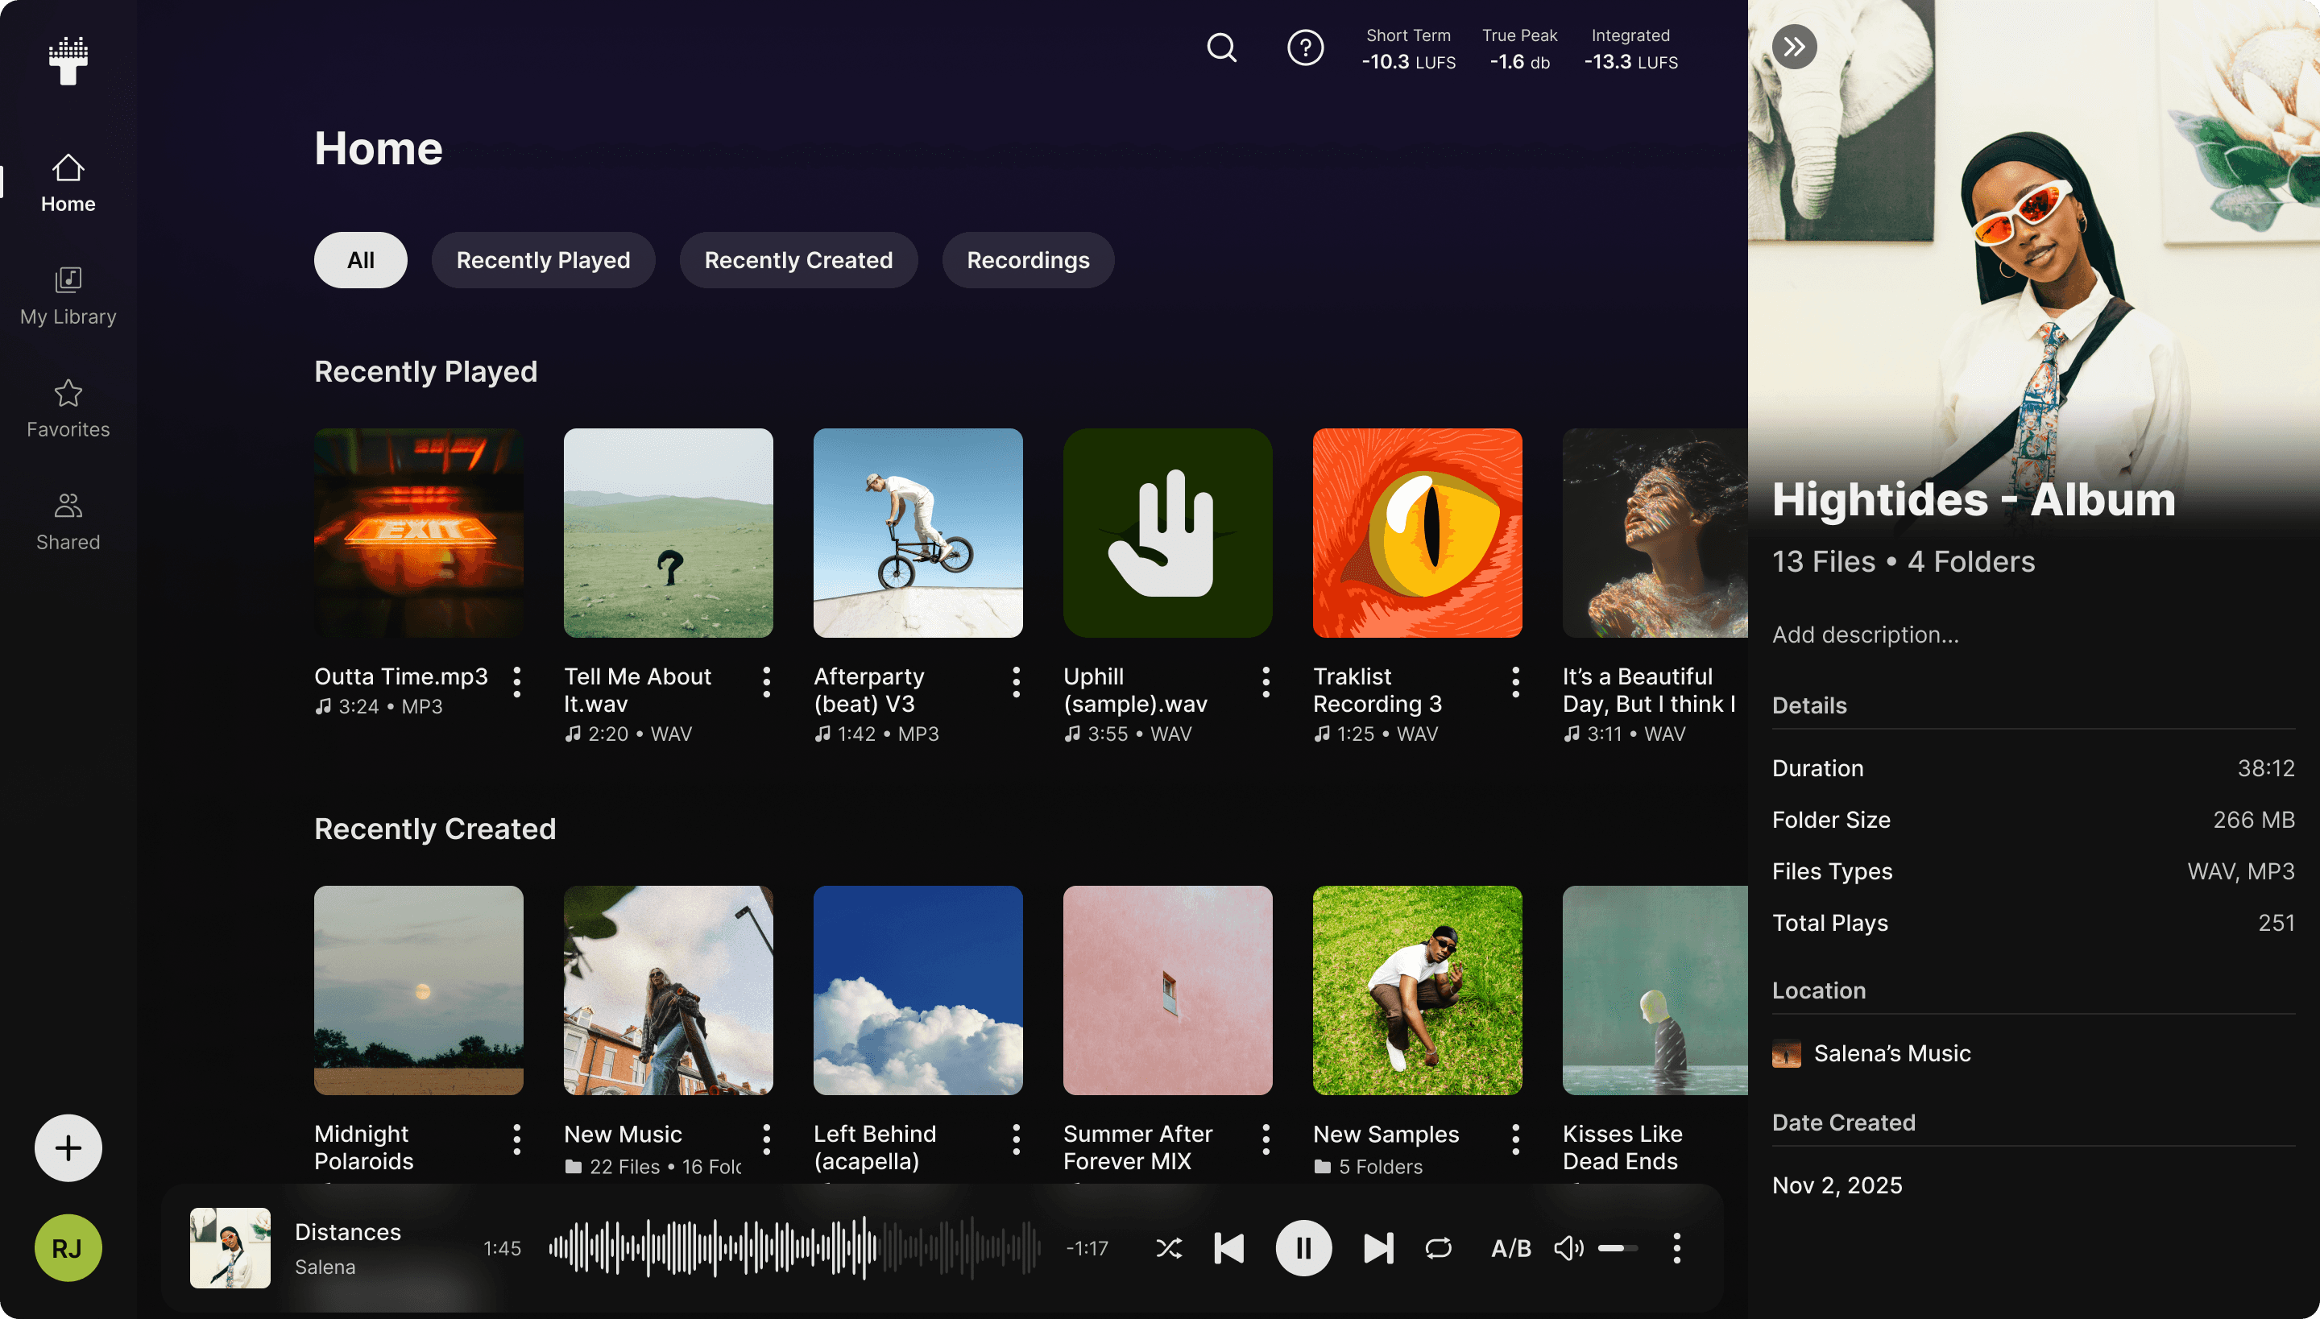Switch to the Recordings filter
2320x1319 pixels.
[x=1028, y=260]
